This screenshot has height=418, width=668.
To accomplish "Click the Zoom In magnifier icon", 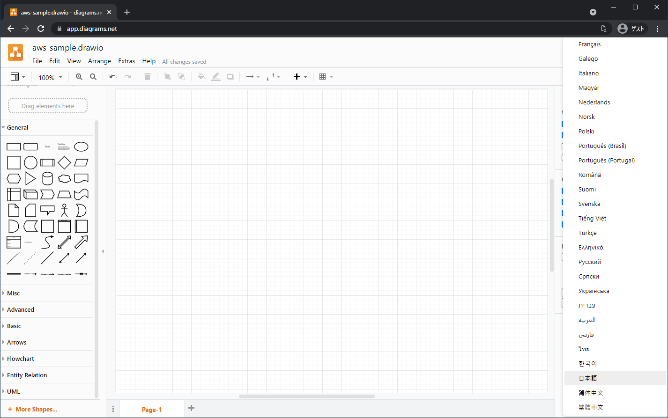I will click(x=79, y=77).
